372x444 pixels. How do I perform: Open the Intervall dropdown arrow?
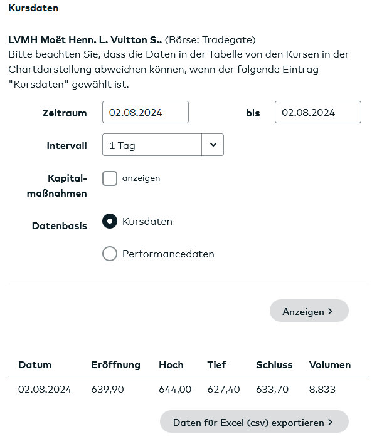pos(213,145)
